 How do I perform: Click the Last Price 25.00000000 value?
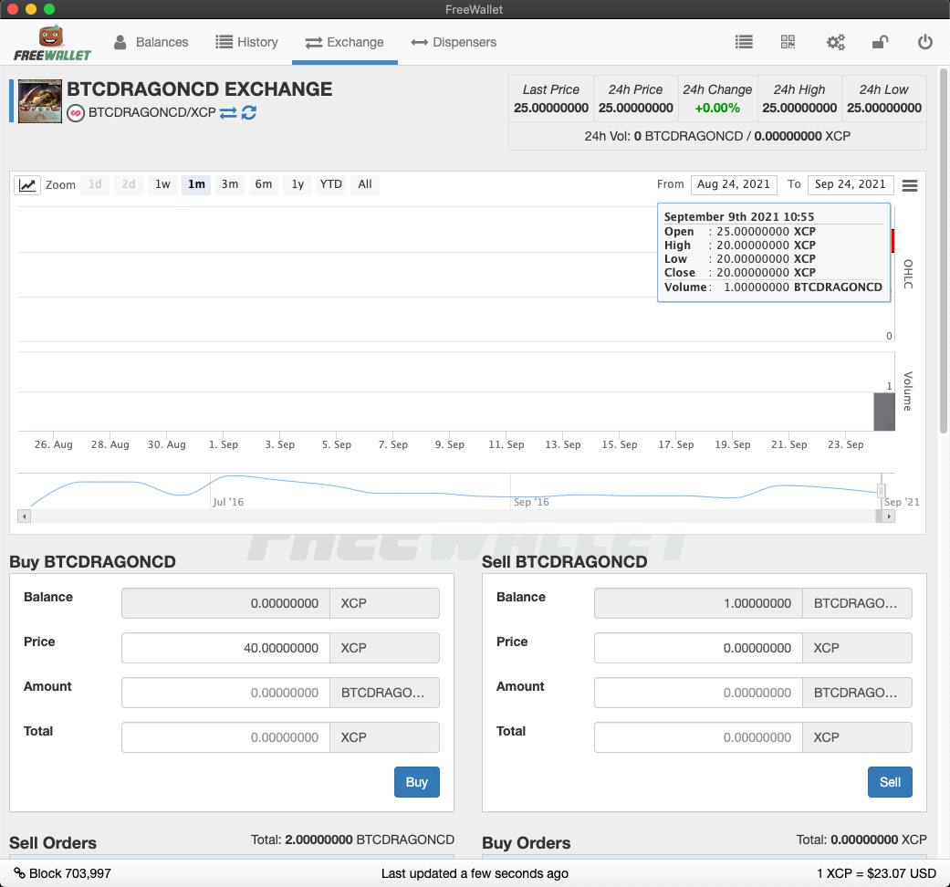(x=550, y=108)
